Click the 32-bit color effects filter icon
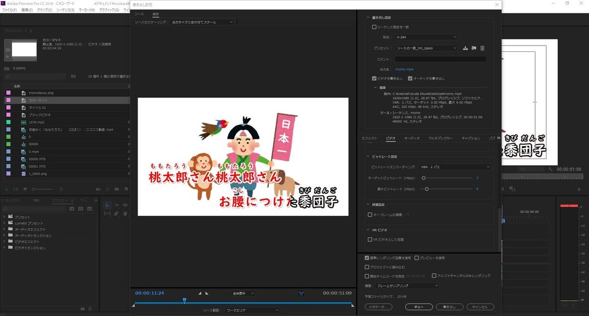 (80, 209)
